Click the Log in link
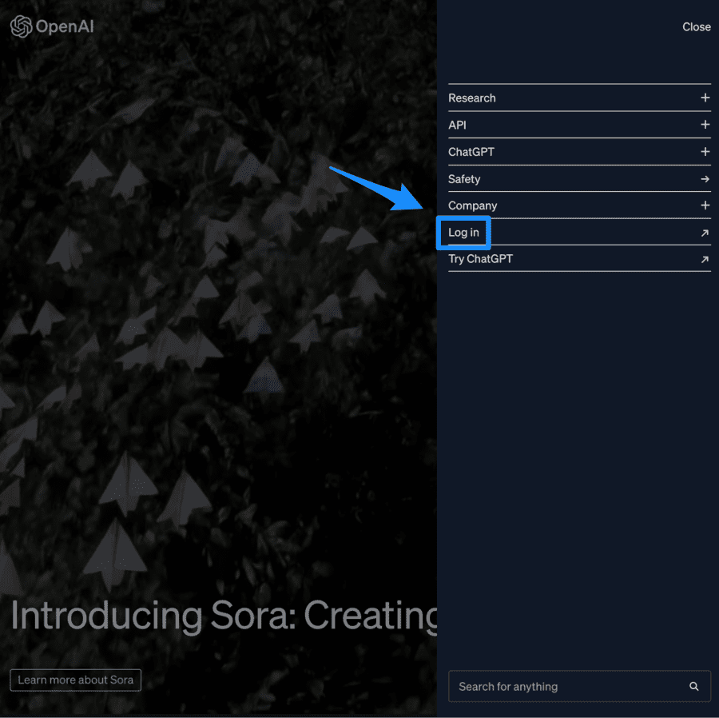 [463, 233]
